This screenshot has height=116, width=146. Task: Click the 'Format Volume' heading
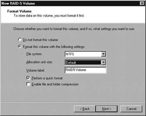tap(19, 11)
